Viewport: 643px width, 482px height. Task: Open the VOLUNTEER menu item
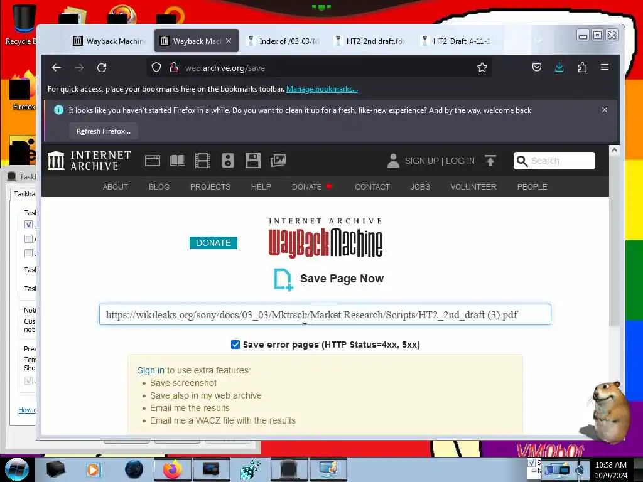[x=473, y=187]
